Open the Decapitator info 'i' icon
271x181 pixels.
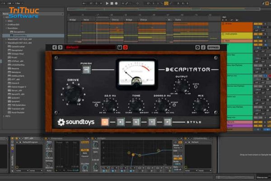click(x=203, y=47)
